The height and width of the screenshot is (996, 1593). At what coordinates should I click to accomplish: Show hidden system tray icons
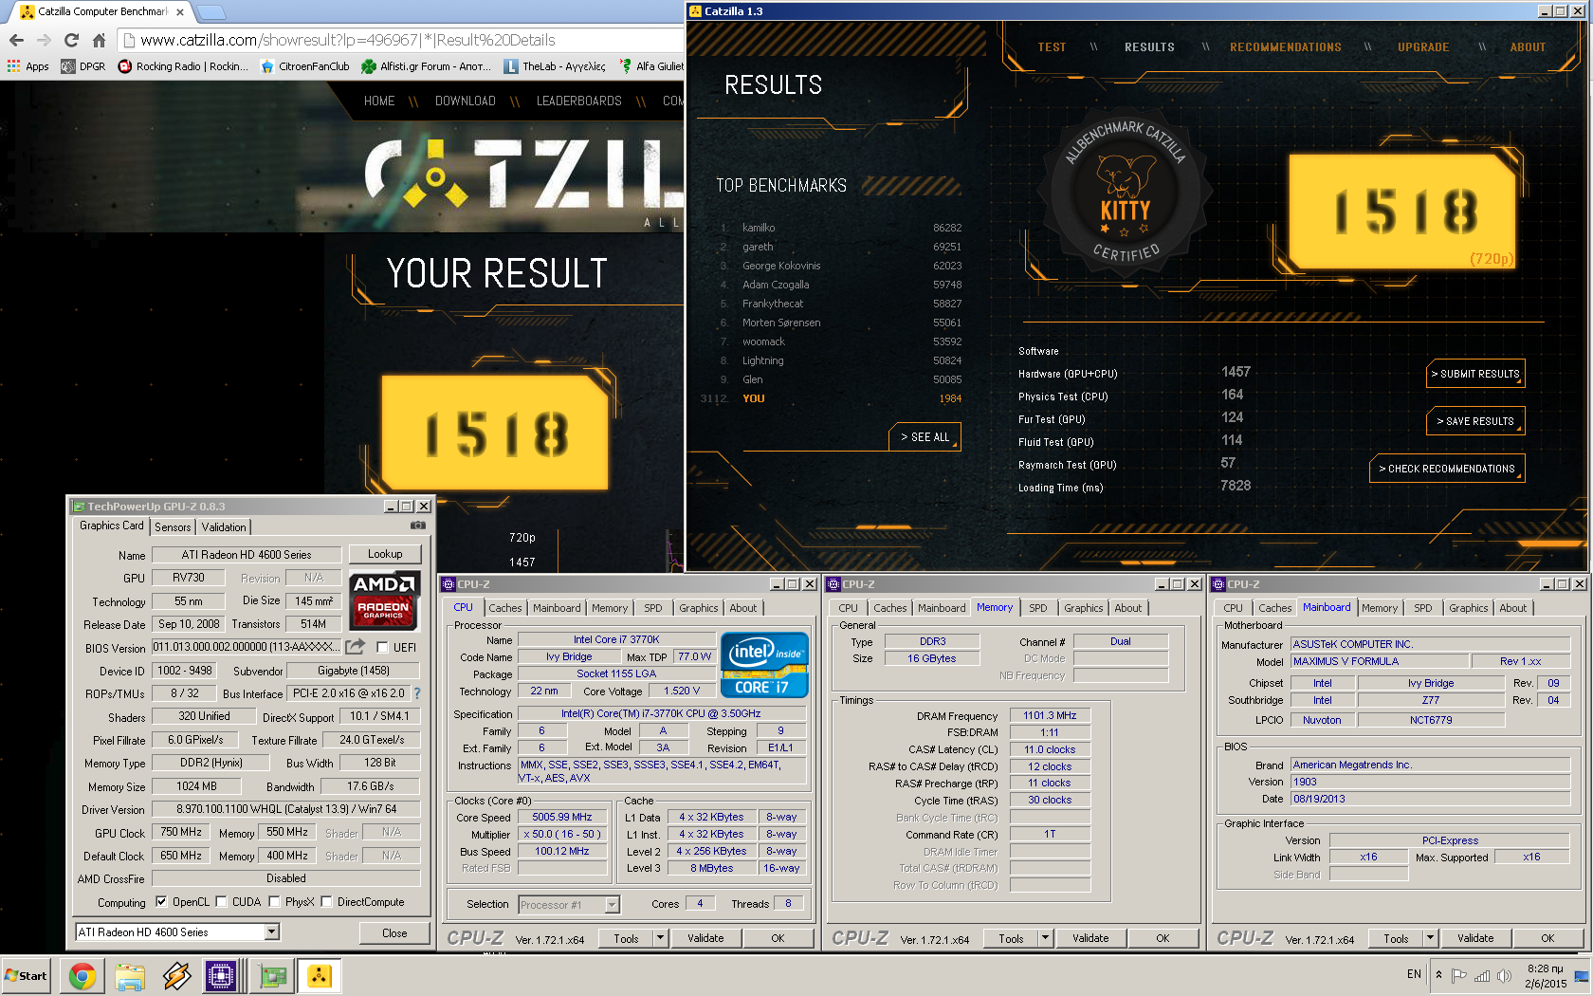1439,975
